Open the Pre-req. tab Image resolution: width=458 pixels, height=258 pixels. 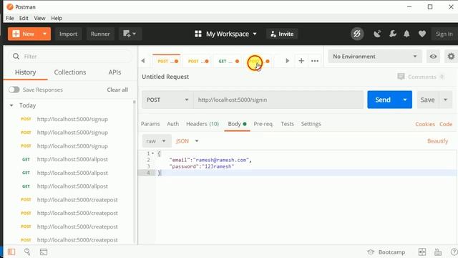pyautogui.click(x=263, y=124)
